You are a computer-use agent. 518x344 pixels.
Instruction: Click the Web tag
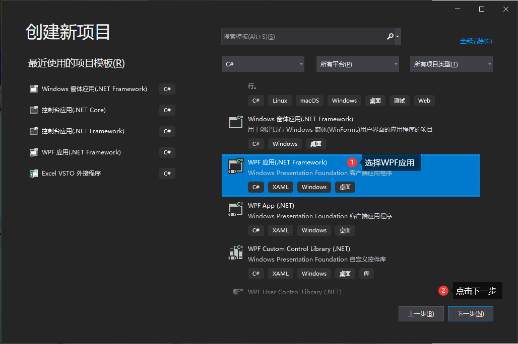pyautogui.click(x=424, y=101)
